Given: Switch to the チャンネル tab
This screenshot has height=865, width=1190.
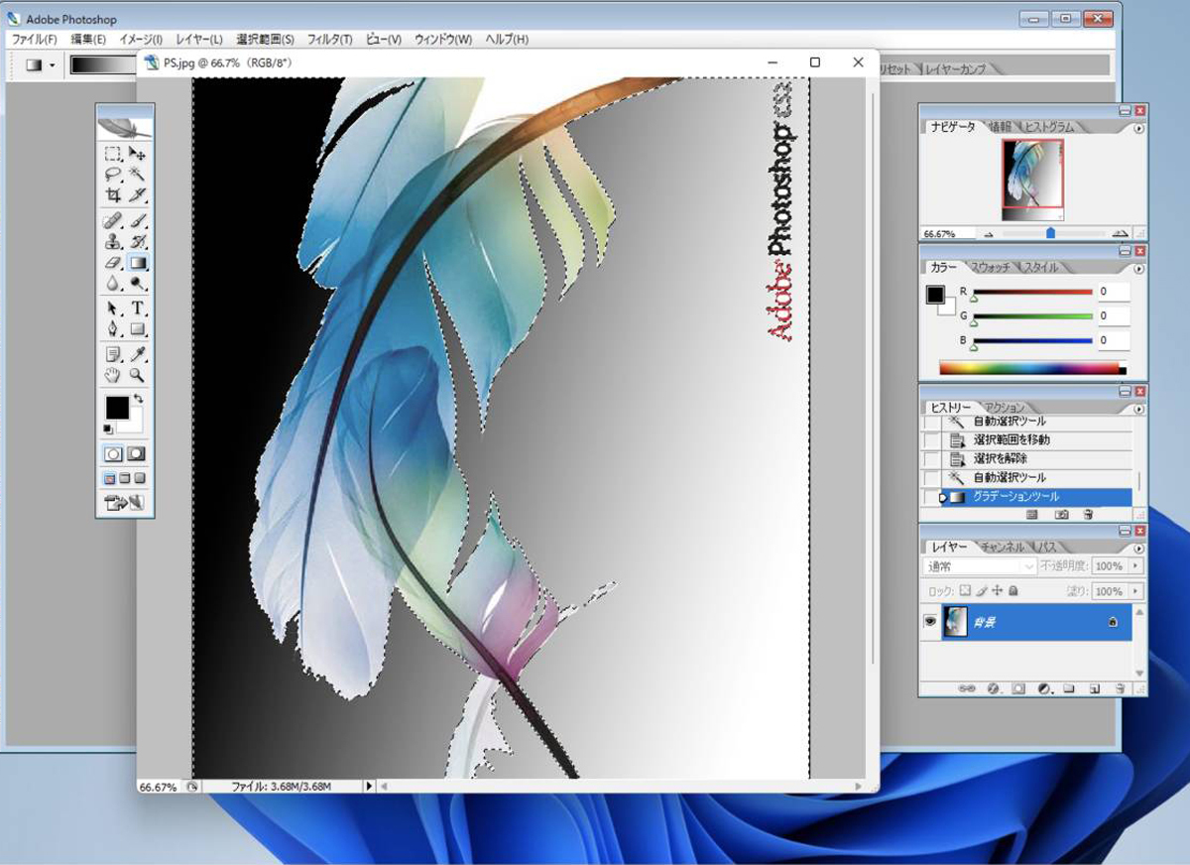Looking at the screenshot, I should [1003, 547].
